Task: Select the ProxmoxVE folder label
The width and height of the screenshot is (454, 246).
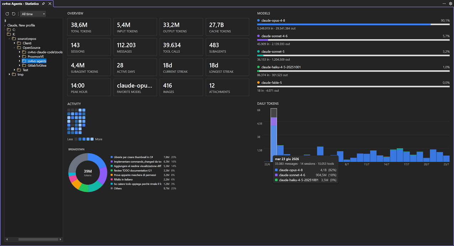Action: [36, 56]
